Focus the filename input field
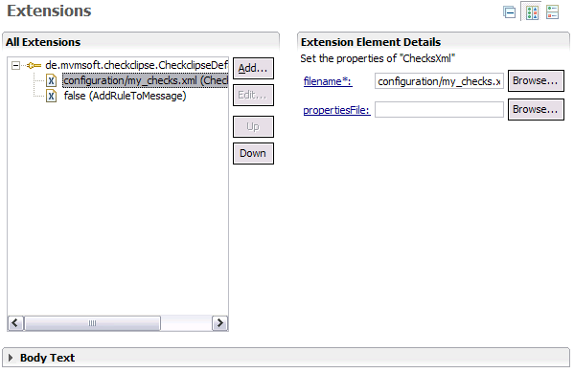Screen dimensions: 574x373 pyautogui.click(x=439, y=81)
